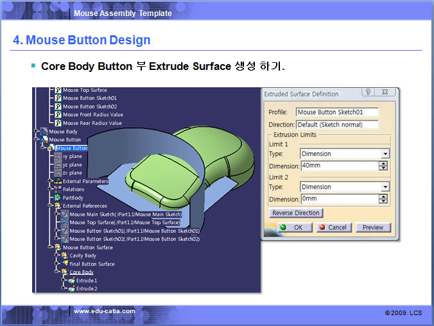Click the Preview button

point(372,227)
